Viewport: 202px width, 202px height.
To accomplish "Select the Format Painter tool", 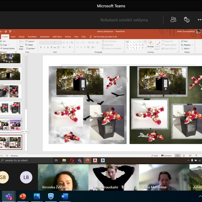I will (7, 48).
